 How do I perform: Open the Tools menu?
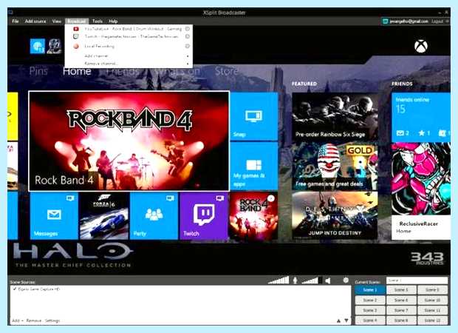tap(98, 21)
